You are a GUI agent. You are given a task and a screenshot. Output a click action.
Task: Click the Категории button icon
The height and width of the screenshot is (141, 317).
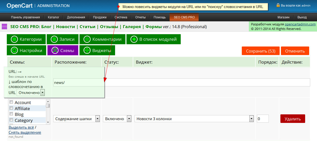pyautogui.click(x=14, y=39)
